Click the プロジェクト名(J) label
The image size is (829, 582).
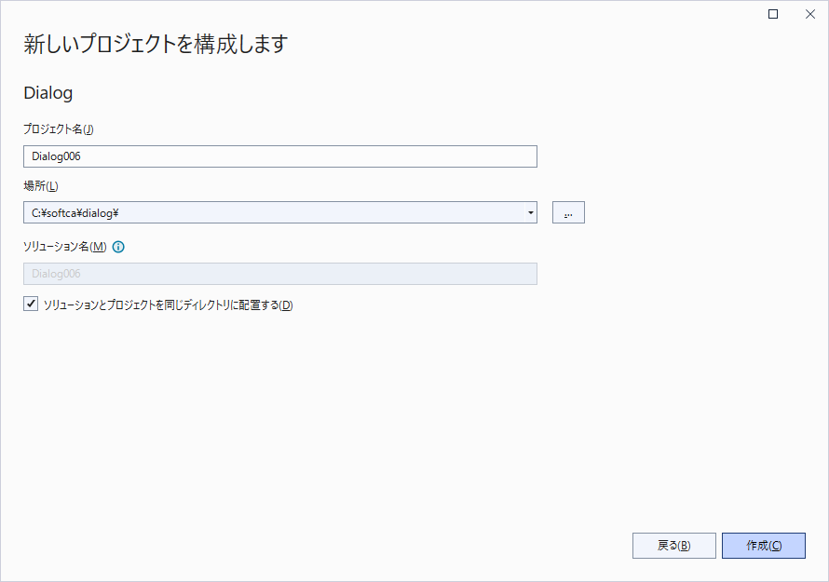pyautogui.click(x=59, y=129)
